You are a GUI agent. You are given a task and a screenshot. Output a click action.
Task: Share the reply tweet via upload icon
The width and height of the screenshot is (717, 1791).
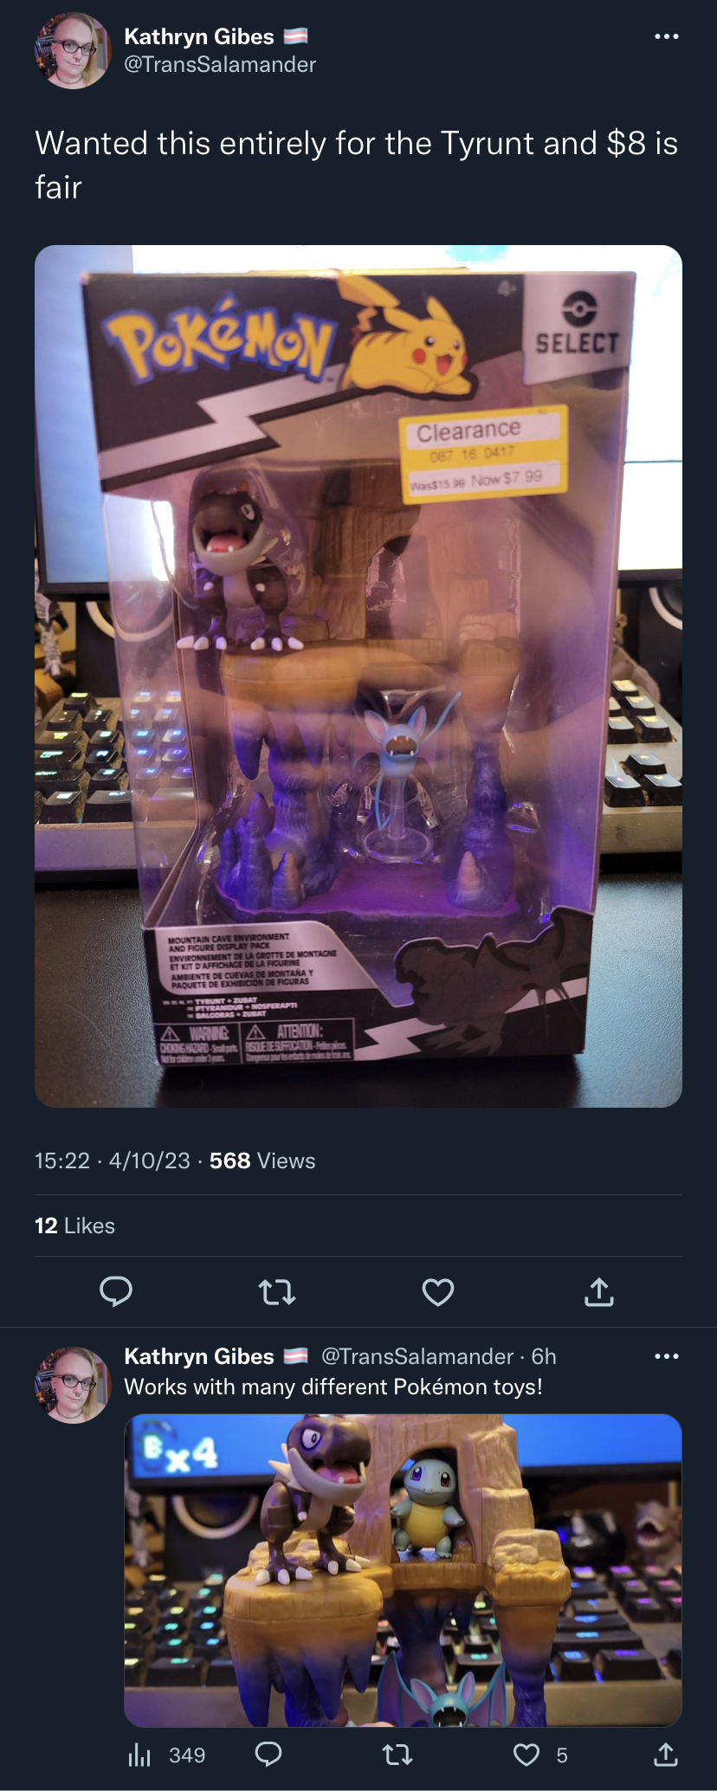(665, 1754)
